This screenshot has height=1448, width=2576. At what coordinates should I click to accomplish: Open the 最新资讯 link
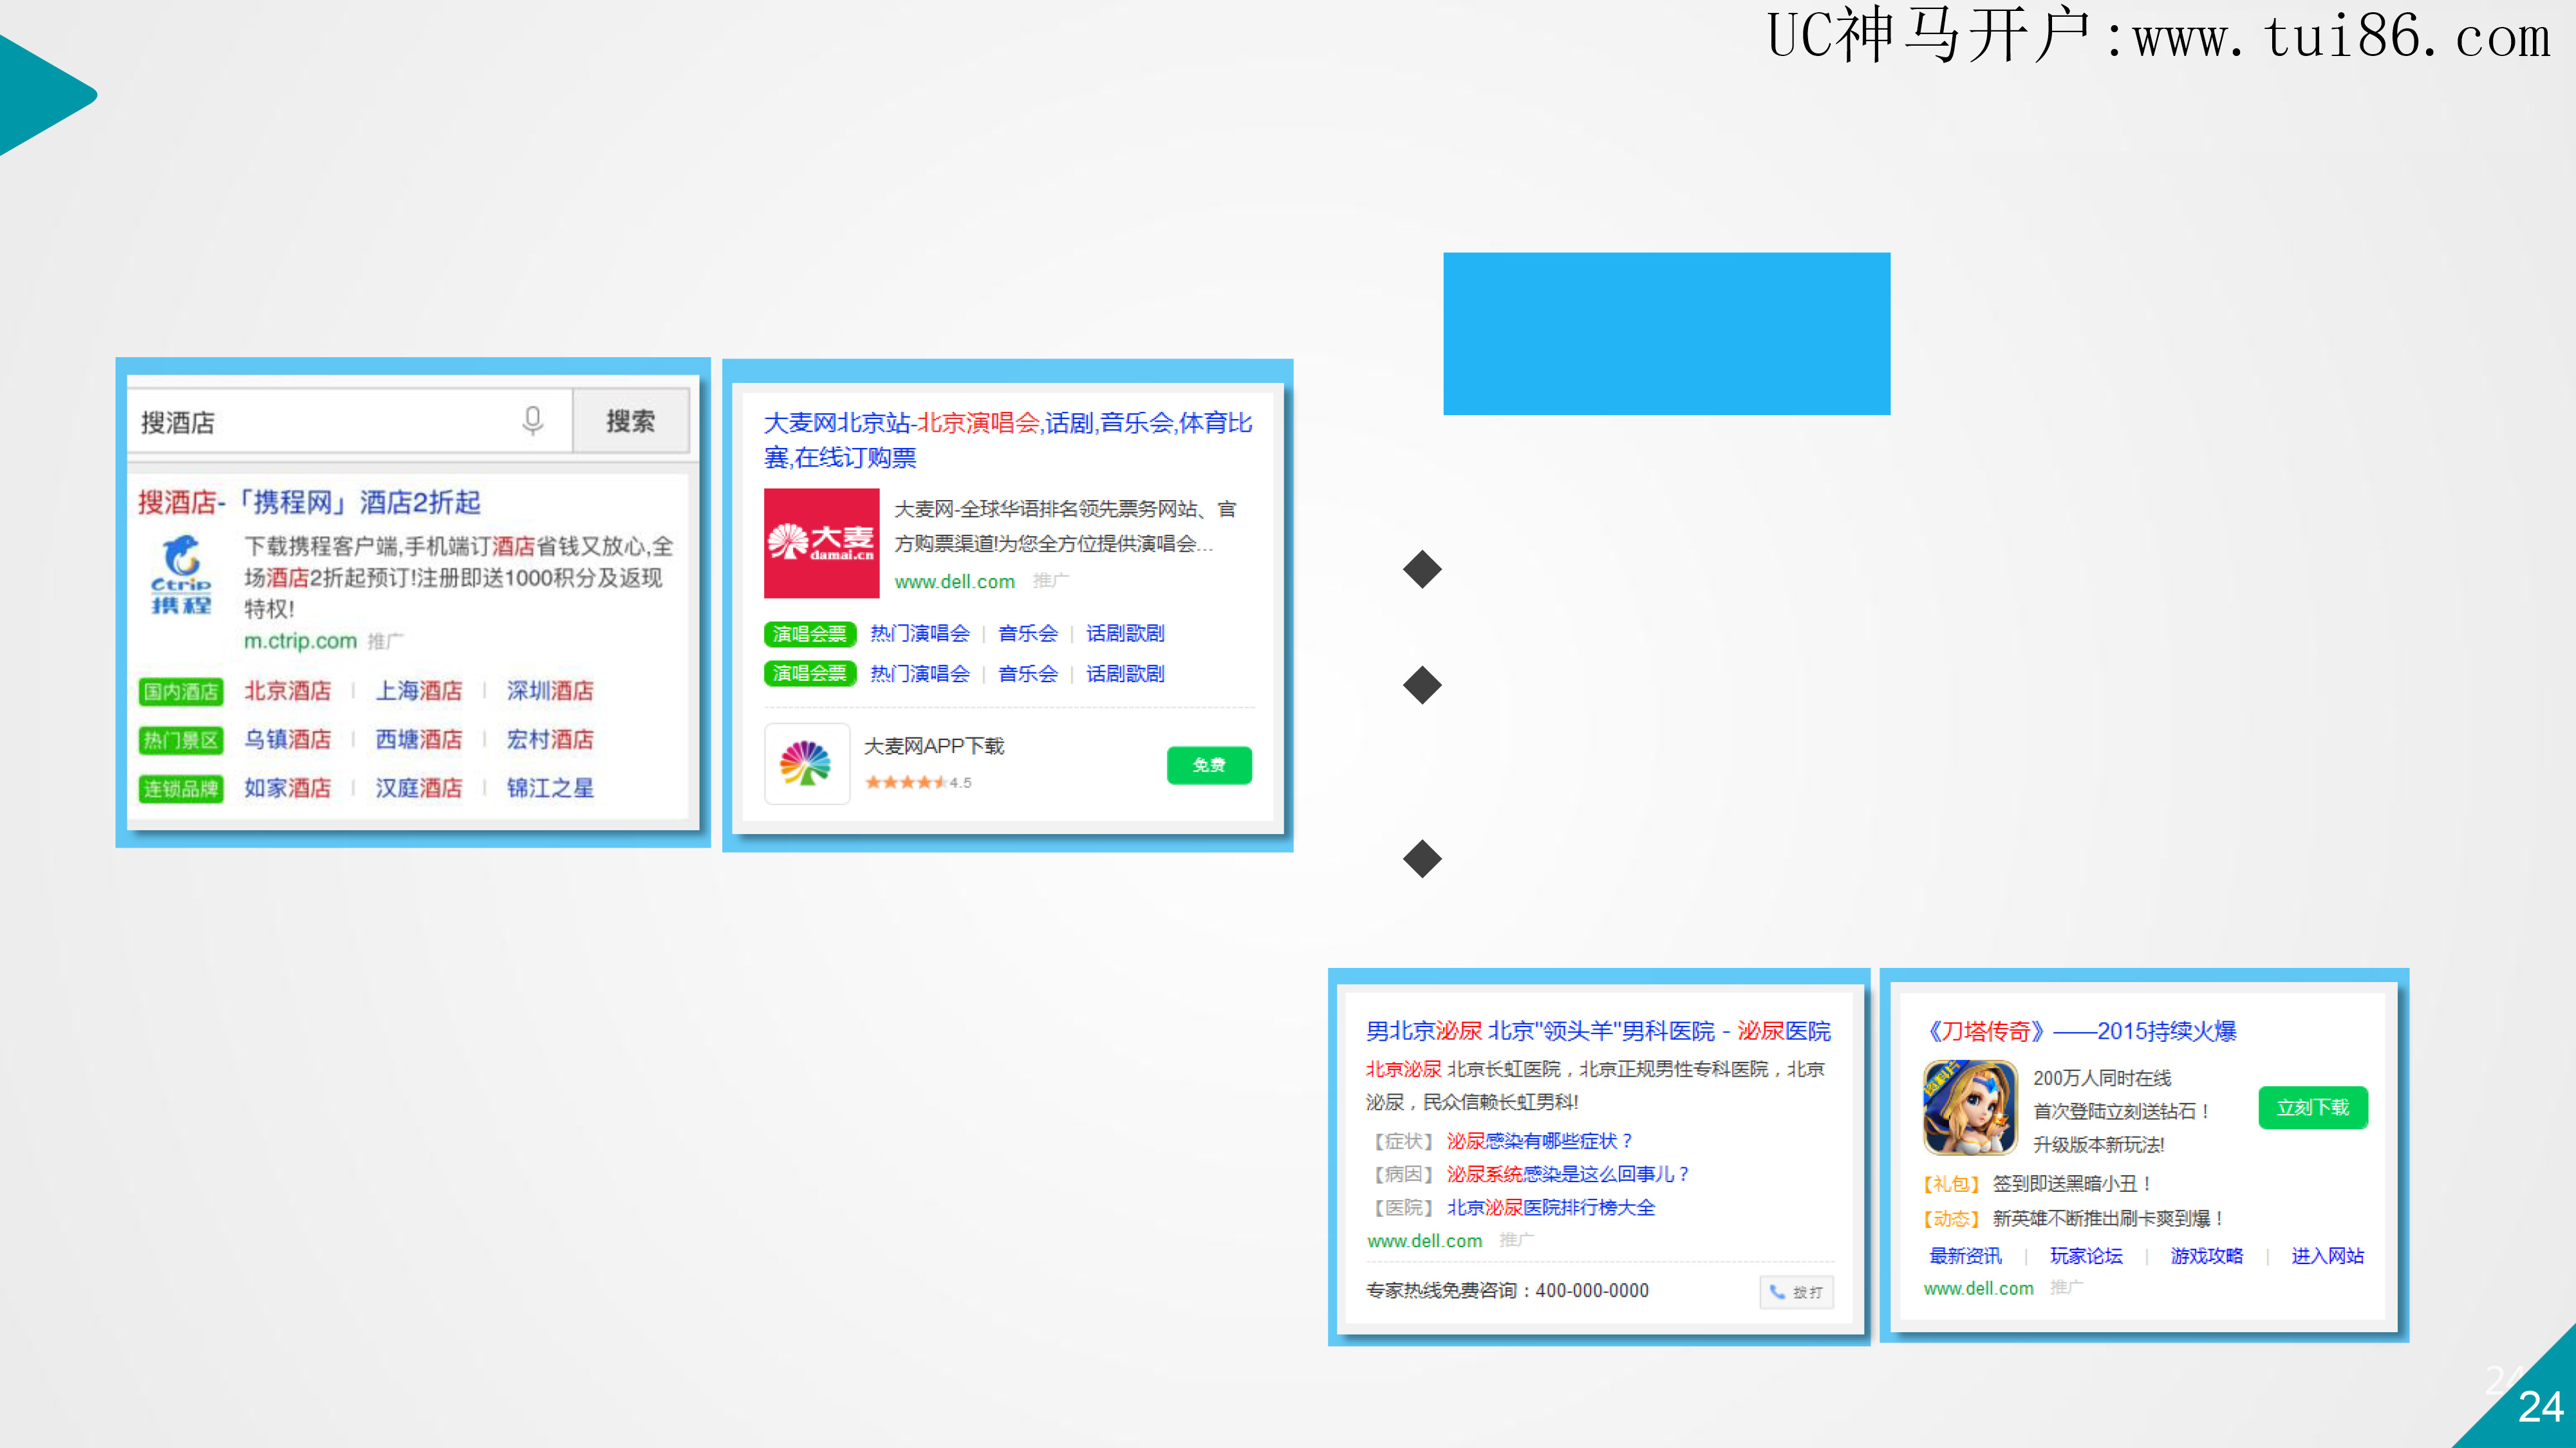click(1966, 1256)
